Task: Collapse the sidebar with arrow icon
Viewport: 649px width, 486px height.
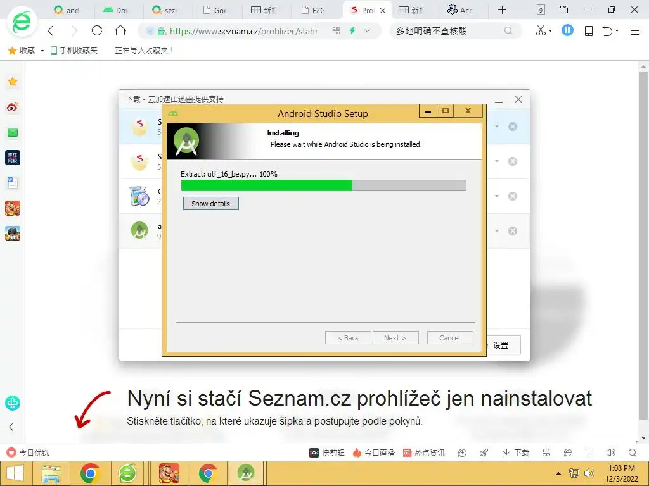Action: (12, 427)
